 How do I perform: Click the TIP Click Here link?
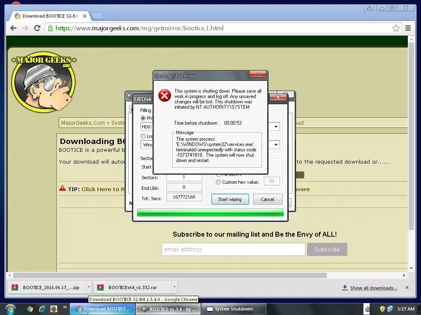[103, 189]
